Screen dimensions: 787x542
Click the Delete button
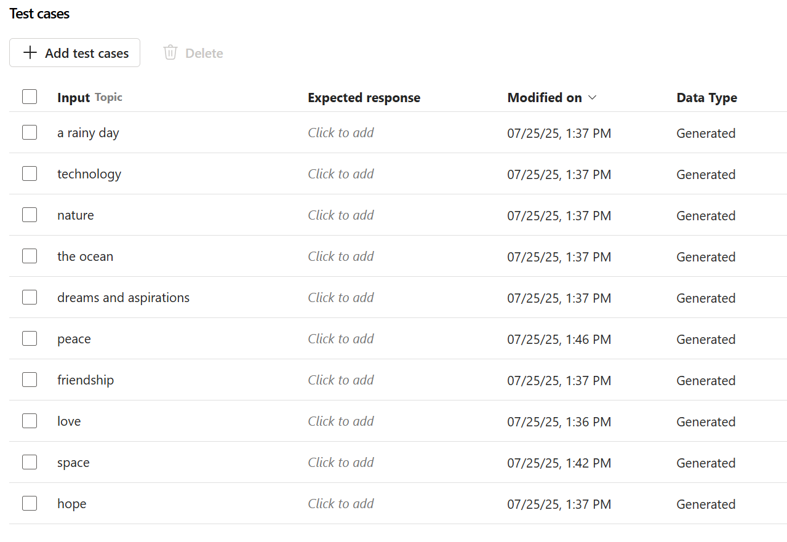193,52
